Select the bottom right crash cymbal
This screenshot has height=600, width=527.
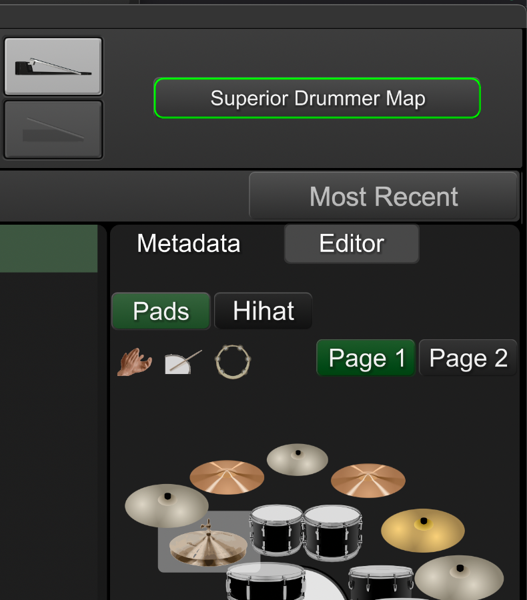(459, 577)
